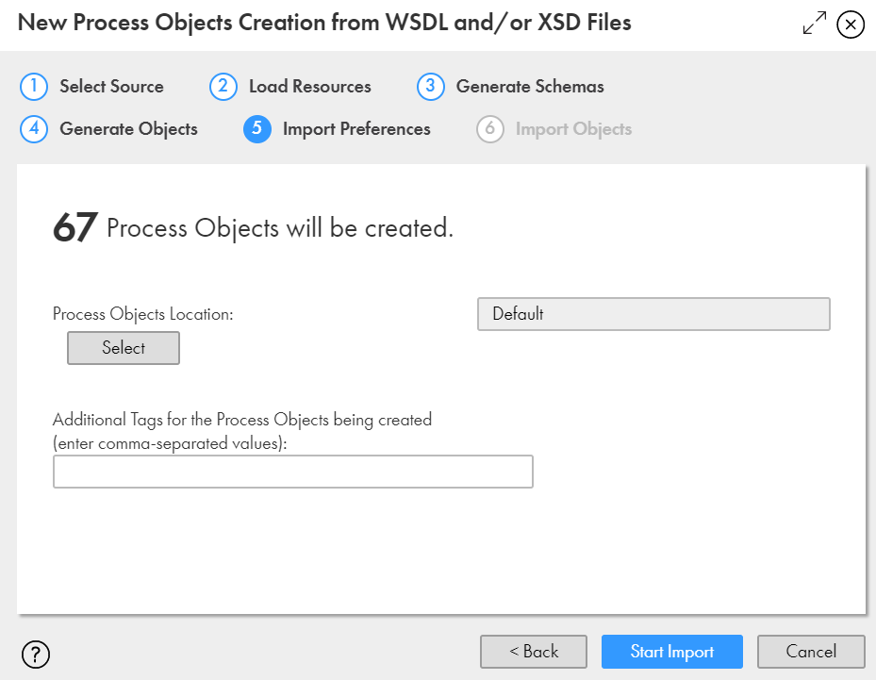
Task: Click the greyed step 6 circle icon
Action: pyautogui.click(x=490, y=129)
